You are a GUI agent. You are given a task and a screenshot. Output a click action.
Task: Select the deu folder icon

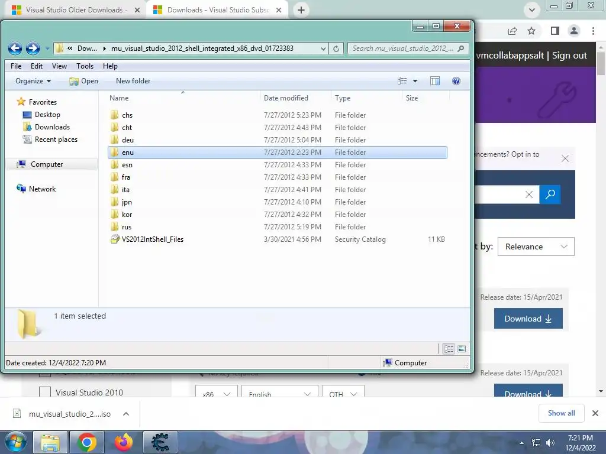click(x=114, y=140)
